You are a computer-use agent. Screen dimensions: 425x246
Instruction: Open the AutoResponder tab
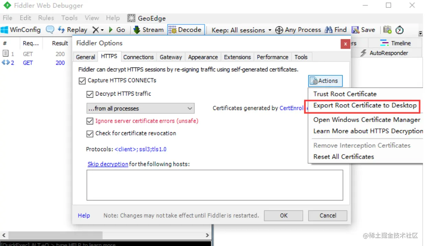point(384,53)
